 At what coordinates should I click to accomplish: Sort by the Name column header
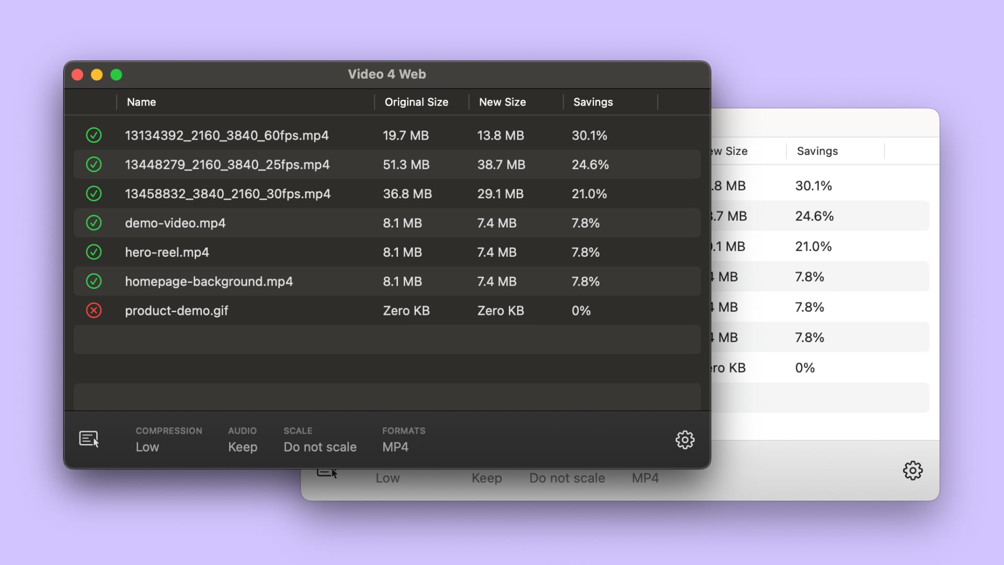(141, 102)
